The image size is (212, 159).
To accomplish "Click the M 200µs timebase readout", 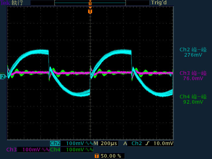I will (106, 143).
